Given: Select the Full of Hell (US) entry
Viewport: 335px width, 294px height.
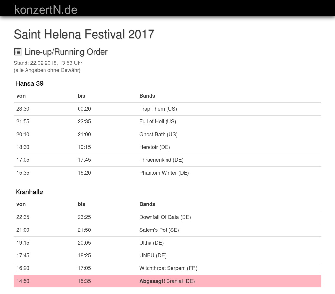Looking at the screenshot, I should point(158,121).
